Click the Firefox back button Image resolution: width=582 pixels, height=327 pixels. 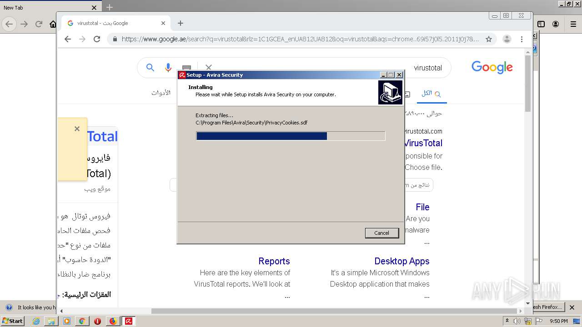coord(9,24)
